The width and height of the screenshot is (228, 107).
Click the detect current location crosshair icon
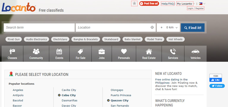coord(152,27)
